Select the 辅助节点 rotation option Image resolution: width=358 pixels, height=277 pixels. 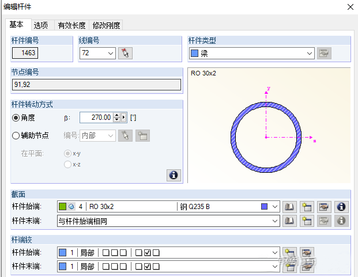tap(16, 135)
